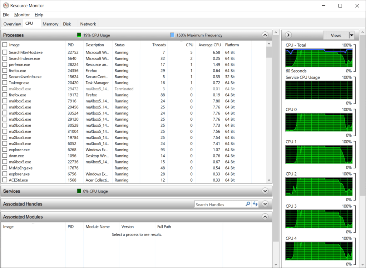Switch to the Memory tab

click(x=50, y=24)
